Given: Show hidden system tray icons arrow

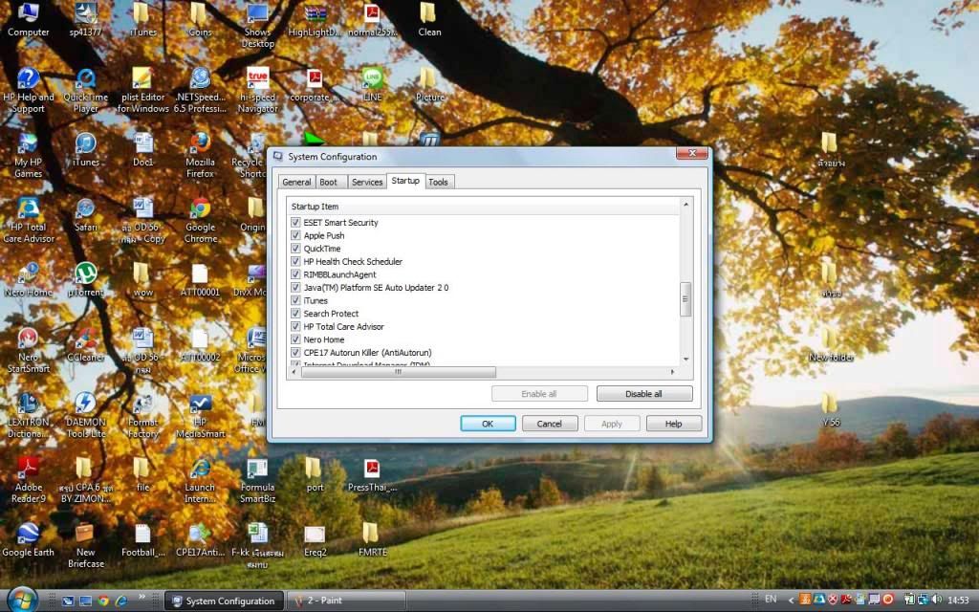Looking at the screenshot, I should (x=791, y=601).
